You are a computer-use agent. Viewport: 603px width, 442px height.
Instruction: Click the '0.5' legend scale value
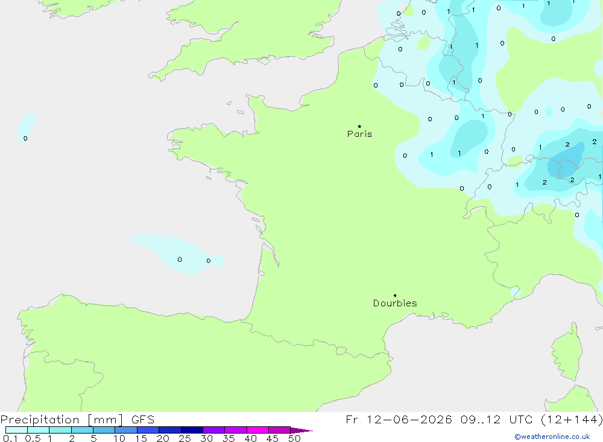pyautogui.click(x=33, y=438)
